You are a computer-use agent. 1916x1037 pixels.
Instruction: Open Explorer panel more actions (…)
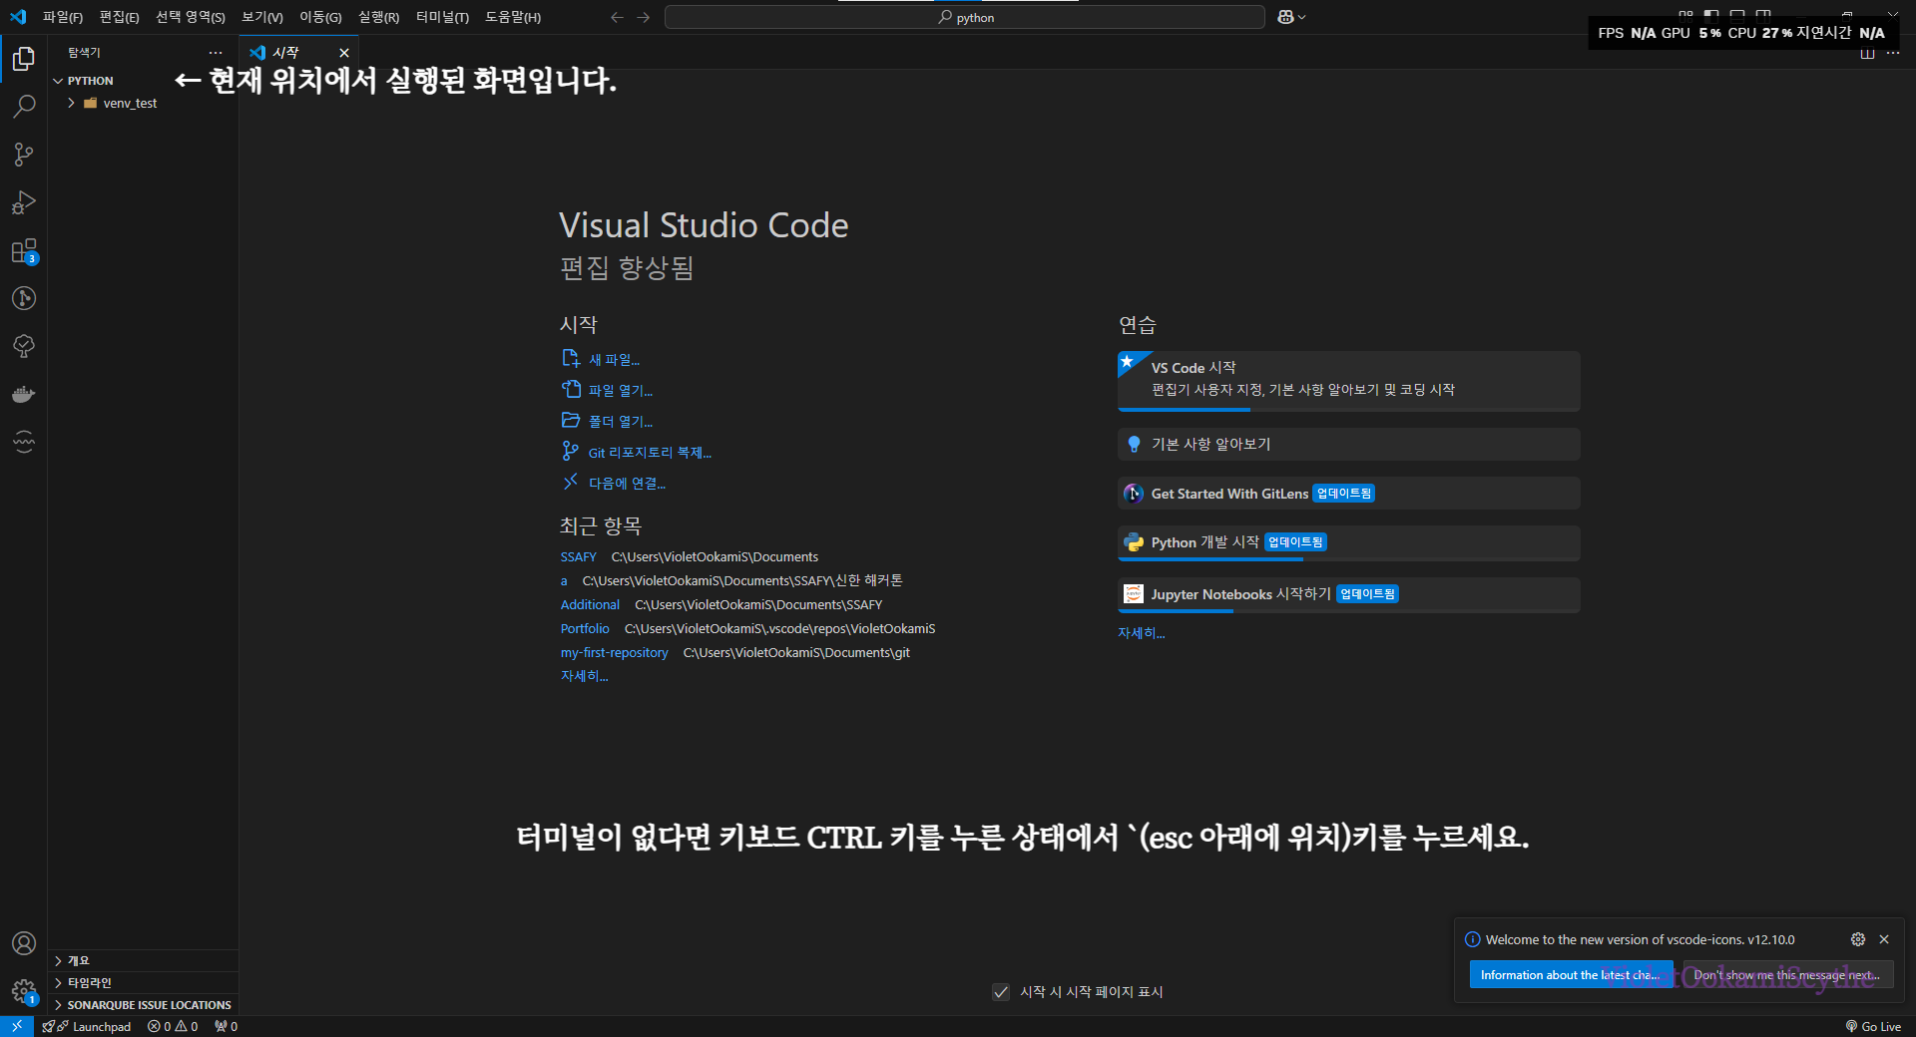(216, 53)
